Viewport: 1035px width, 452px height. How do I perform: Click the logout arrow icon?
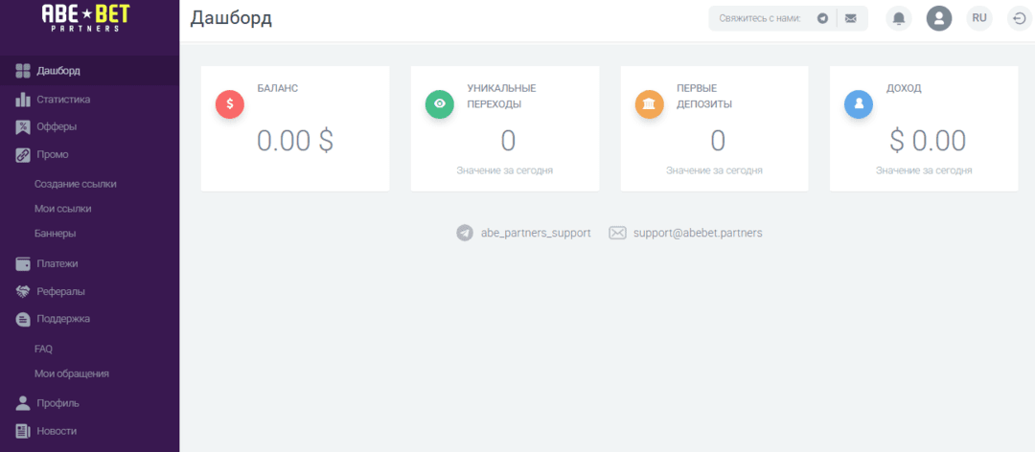1019,18
